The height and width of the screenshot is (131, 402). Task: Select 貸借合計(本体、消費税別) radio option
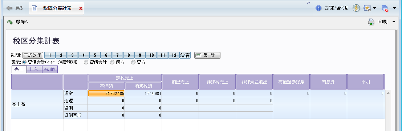coord(24,62)
